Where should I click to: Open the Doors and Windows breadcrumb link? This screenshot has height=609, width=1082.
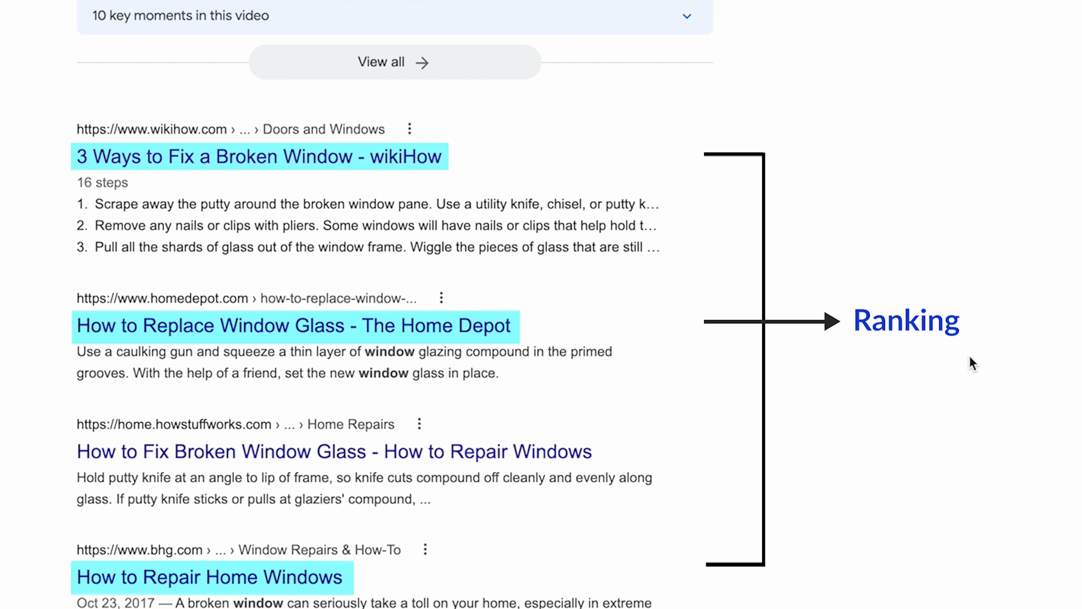(323, 129)
